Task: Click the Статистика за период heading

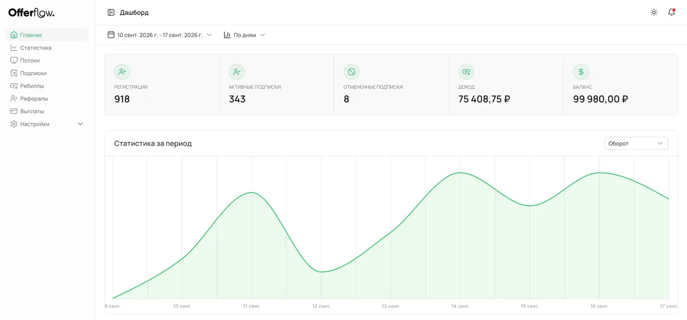Action: click(153, 143)
